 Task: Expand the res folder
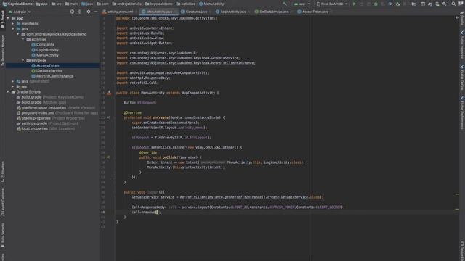(x=13, y=87)
